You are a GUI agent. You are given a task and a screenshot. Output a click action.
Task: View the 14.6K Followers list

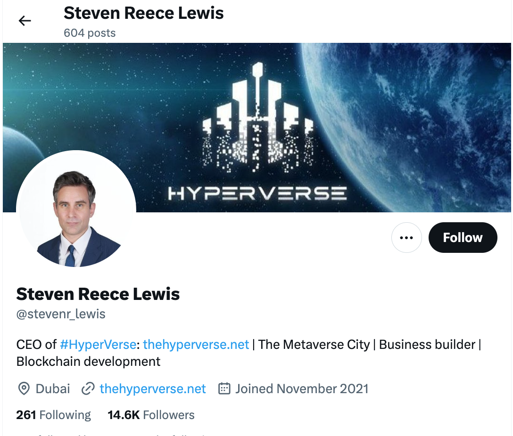tap(151, 415)
